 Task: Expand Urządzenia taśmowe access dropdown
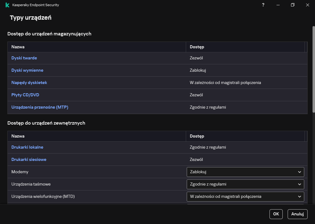[245, 184]
